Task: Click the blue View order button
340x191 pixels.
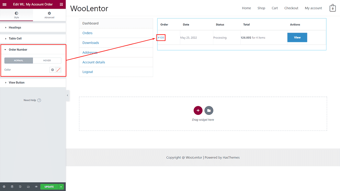Action: (x=297, y=38)
